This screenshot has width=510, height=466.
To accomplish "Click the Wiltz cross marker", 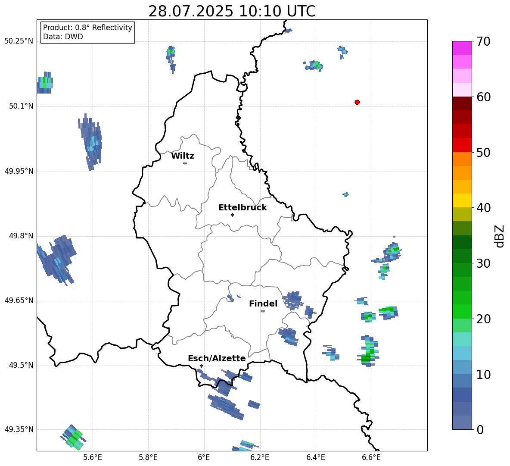I will click(185, 163).
